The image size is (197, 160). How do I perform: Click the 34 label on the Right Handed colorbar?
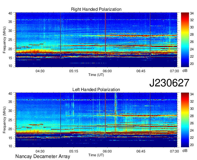[x=192, y=13]
